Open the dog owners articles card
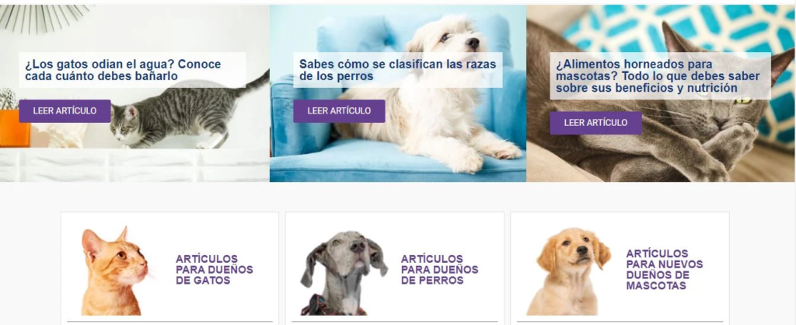Screen dimensions: 796x325 pos(394,268)
